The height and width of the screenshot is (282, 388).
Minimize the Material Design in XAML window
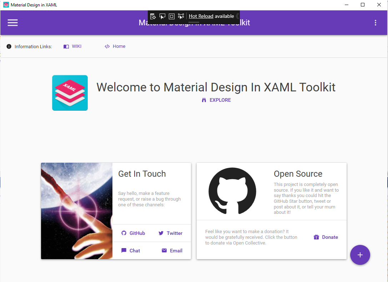[x=347, y=5]
